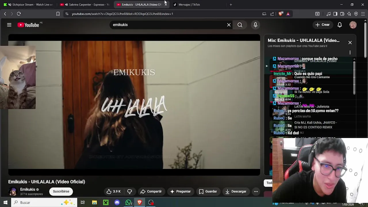This screenshot has height=207, width=368.
Task: Click the install/cast screen icon in the address bar
Action: pyautogui.click(x=264, y=14)
